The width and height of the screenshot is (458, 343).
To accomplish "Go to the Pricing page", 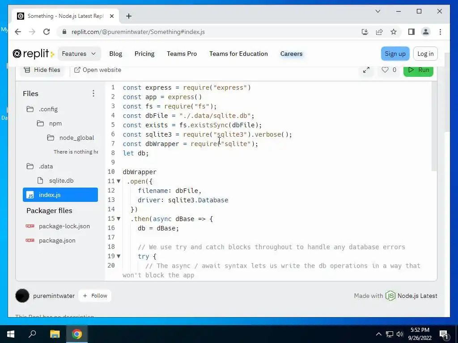I will pyautogui.click(x=144, y=54).
